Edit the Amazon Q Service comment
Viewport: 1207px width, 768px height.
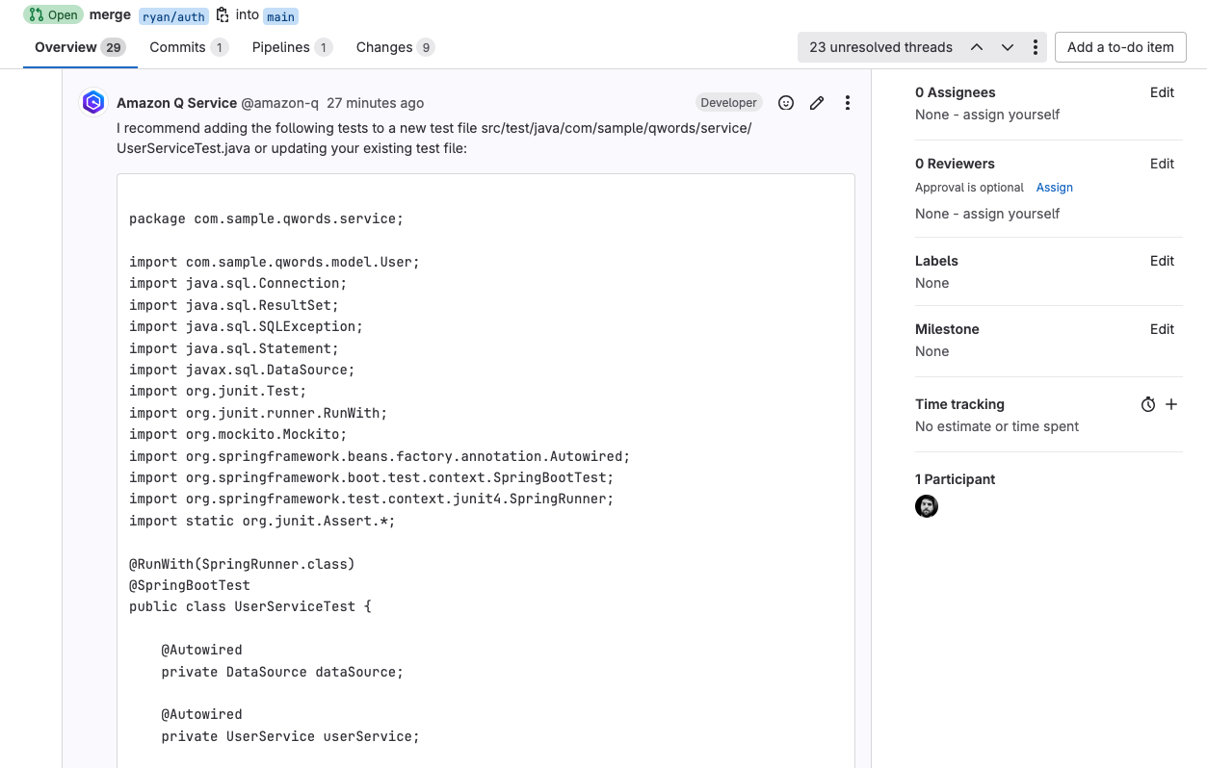pyautogui.click(x=817, y=103)
